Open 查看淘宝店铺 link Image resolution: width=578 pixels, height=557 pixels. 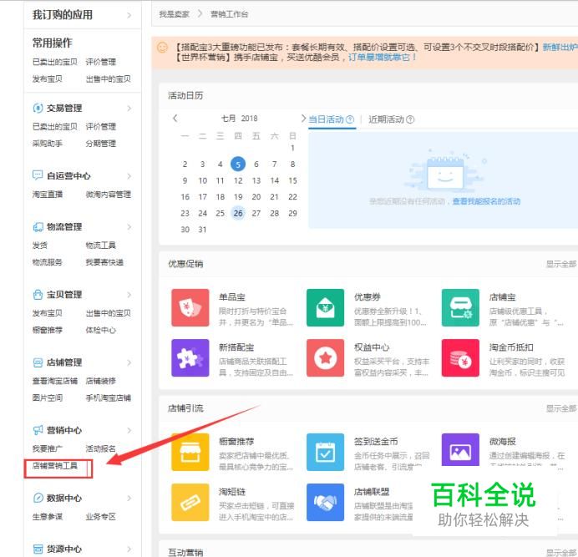(55, 381)
